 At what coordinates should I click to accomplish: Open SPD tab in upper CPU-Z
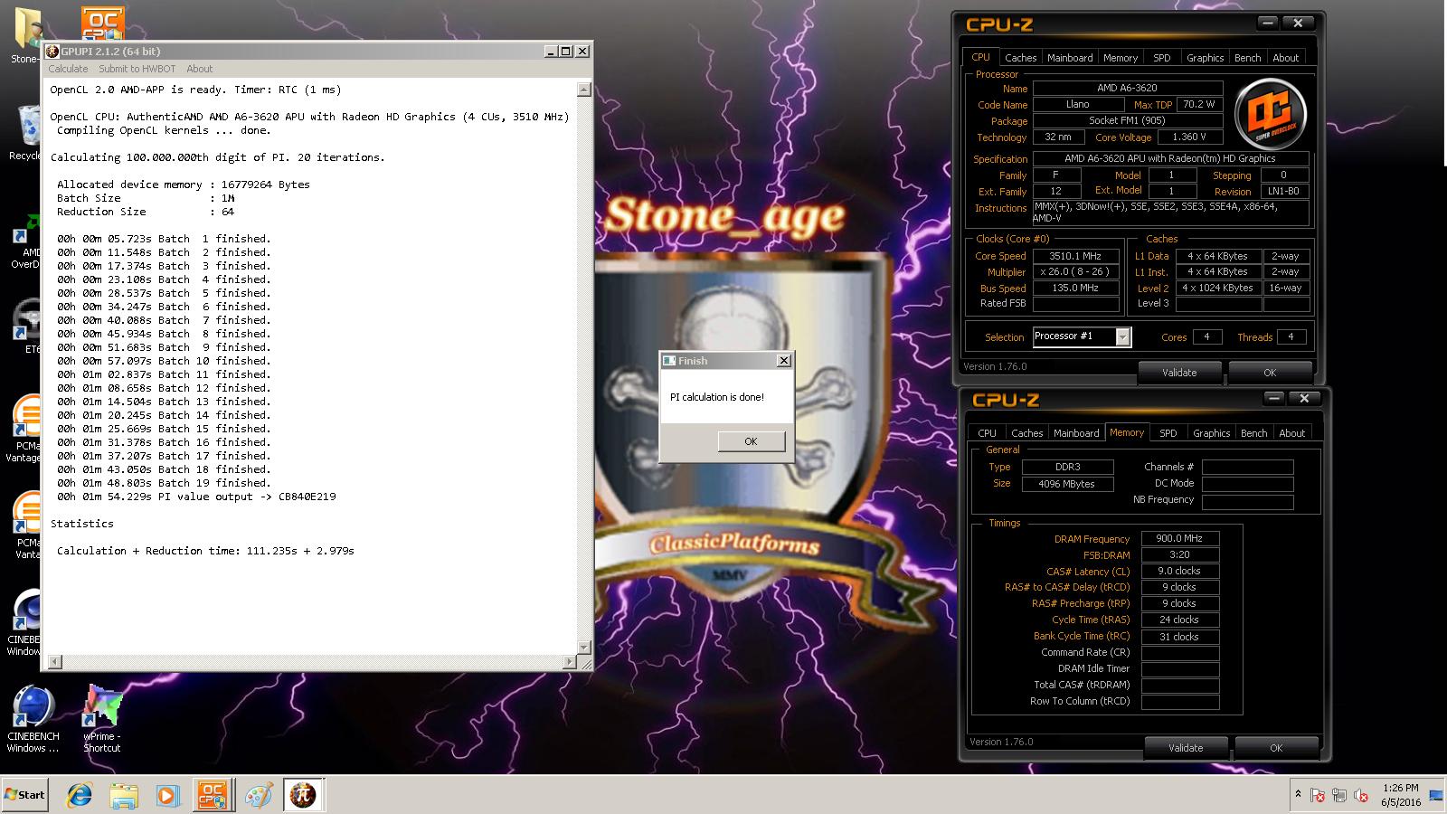coord(1162,58)
